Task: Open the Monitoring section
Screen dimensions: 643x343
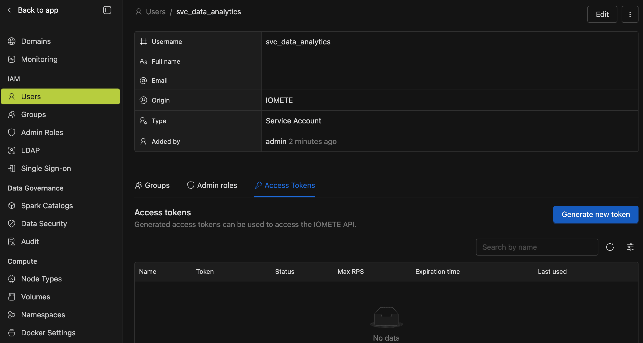Action: [39, 59]
